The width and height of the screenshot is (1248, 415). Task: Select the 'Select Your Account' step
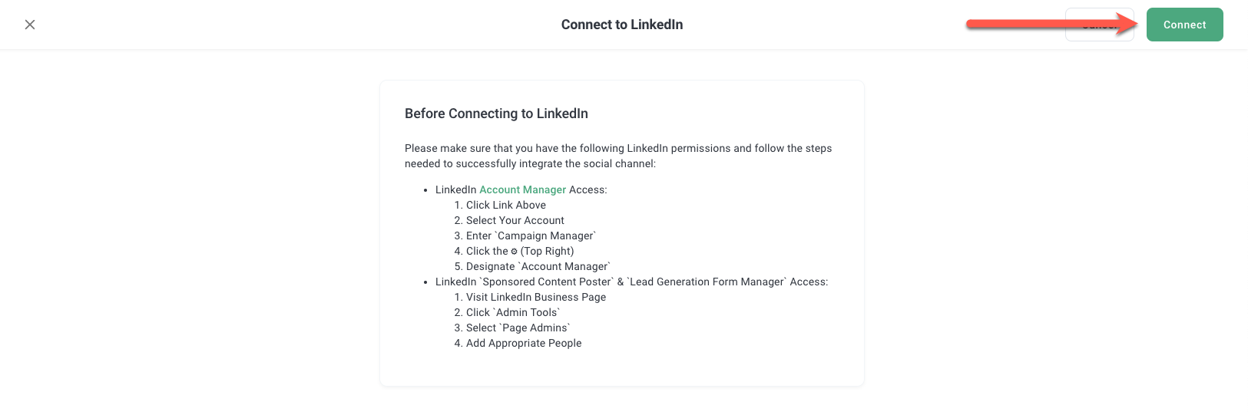(x=515, y=220)
